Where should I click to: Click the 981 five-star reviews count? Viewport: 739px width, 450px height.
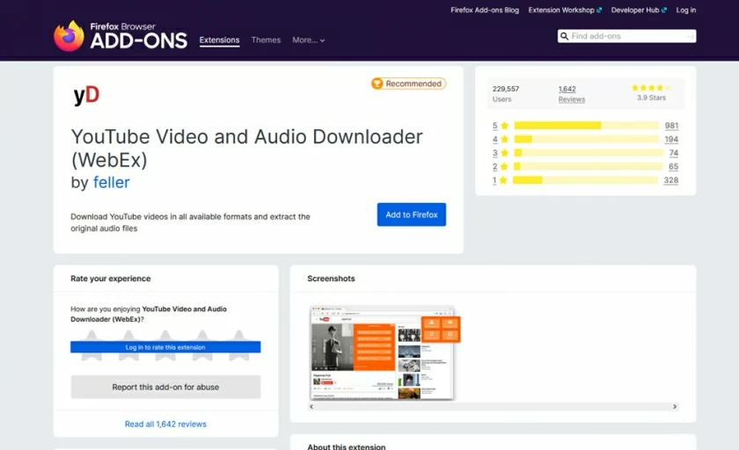click(671, 126)
